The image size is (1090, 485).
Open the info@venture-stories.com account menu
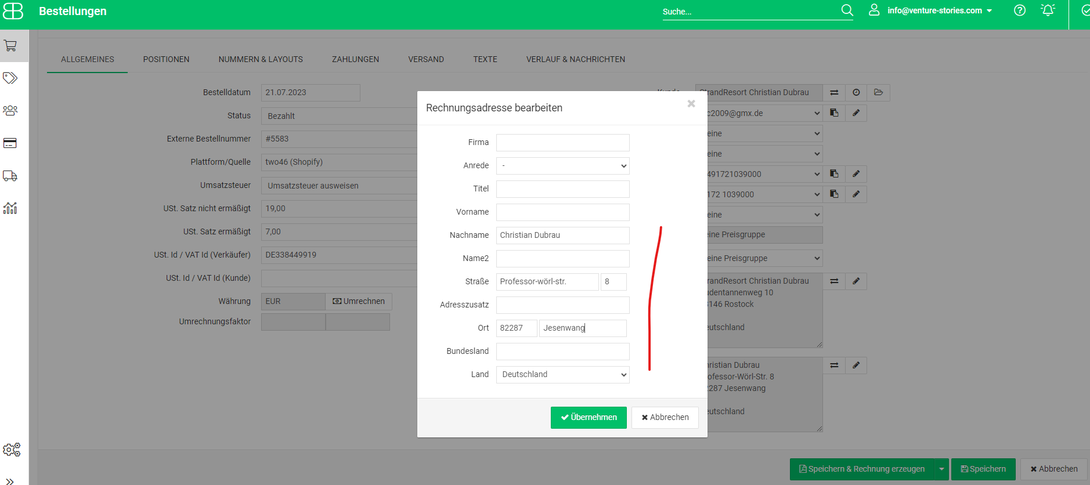(x=940, y=10)
